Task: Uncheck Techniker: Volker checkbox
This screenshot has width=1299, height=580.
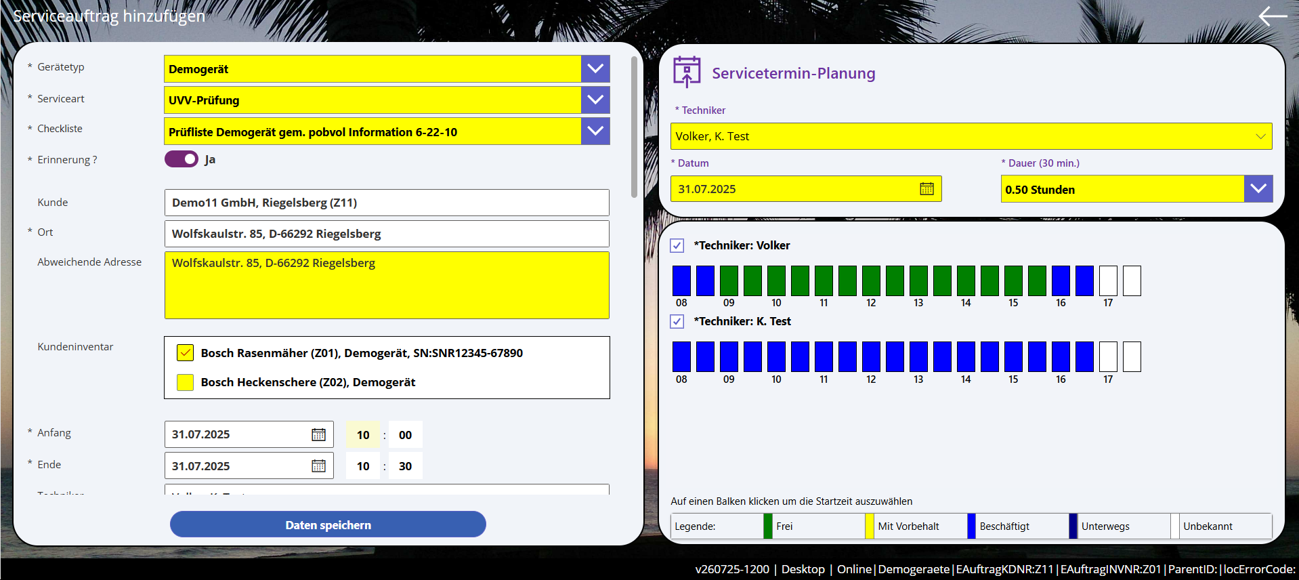Action: [x=677, y=245]
